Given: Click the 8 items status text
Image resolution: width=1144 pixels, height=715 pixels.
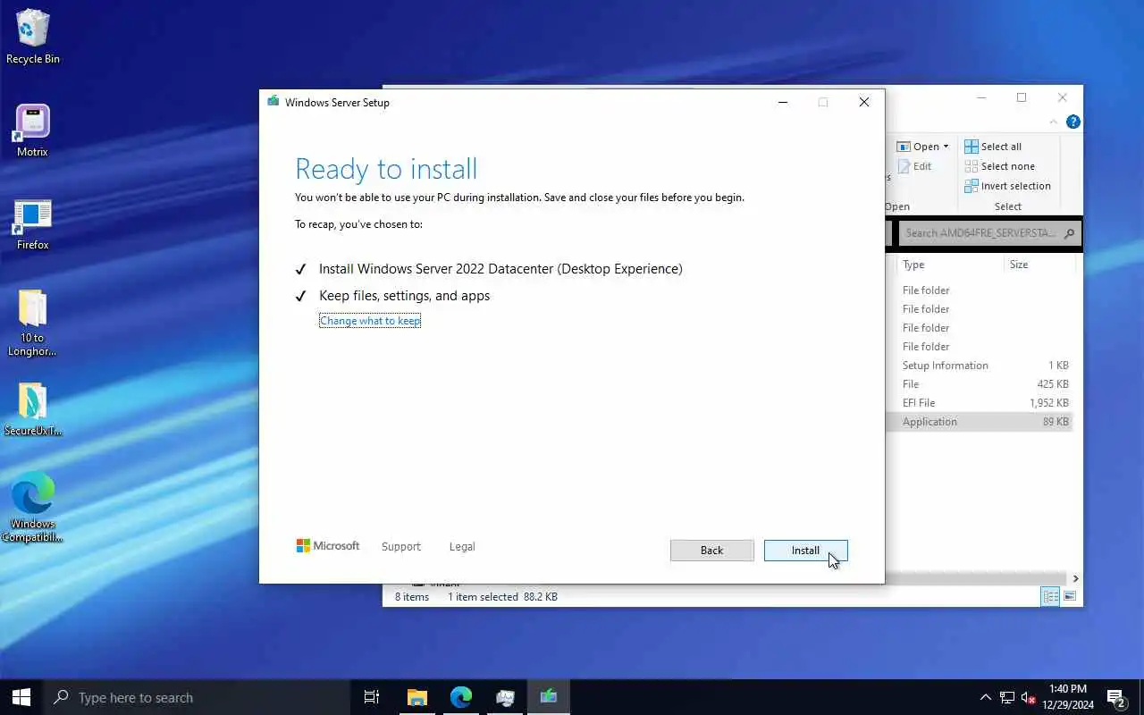Looking at the screenshot, I should pos(412,596).
